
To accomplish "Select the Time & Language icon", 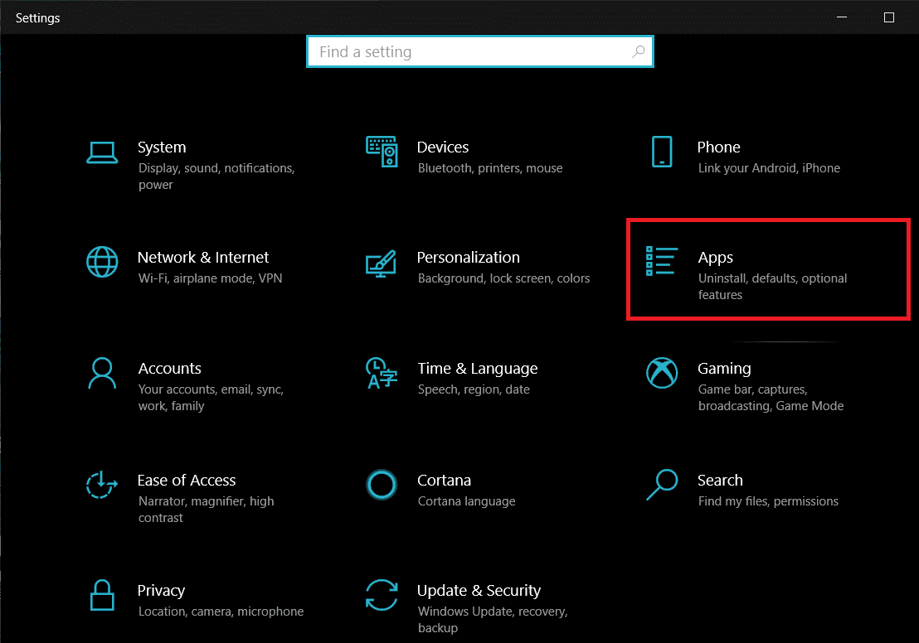I will (x=382, y=373).
